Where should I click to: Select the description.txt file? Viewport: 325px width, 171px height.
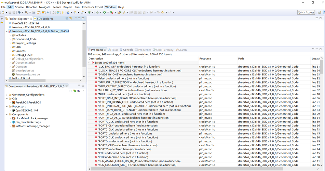(23, 71)
